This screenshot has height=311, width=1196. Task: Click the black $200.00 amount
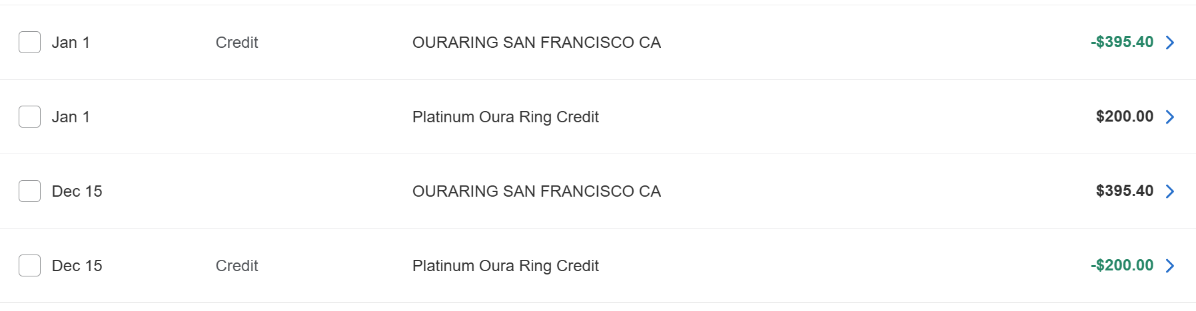1125,116
